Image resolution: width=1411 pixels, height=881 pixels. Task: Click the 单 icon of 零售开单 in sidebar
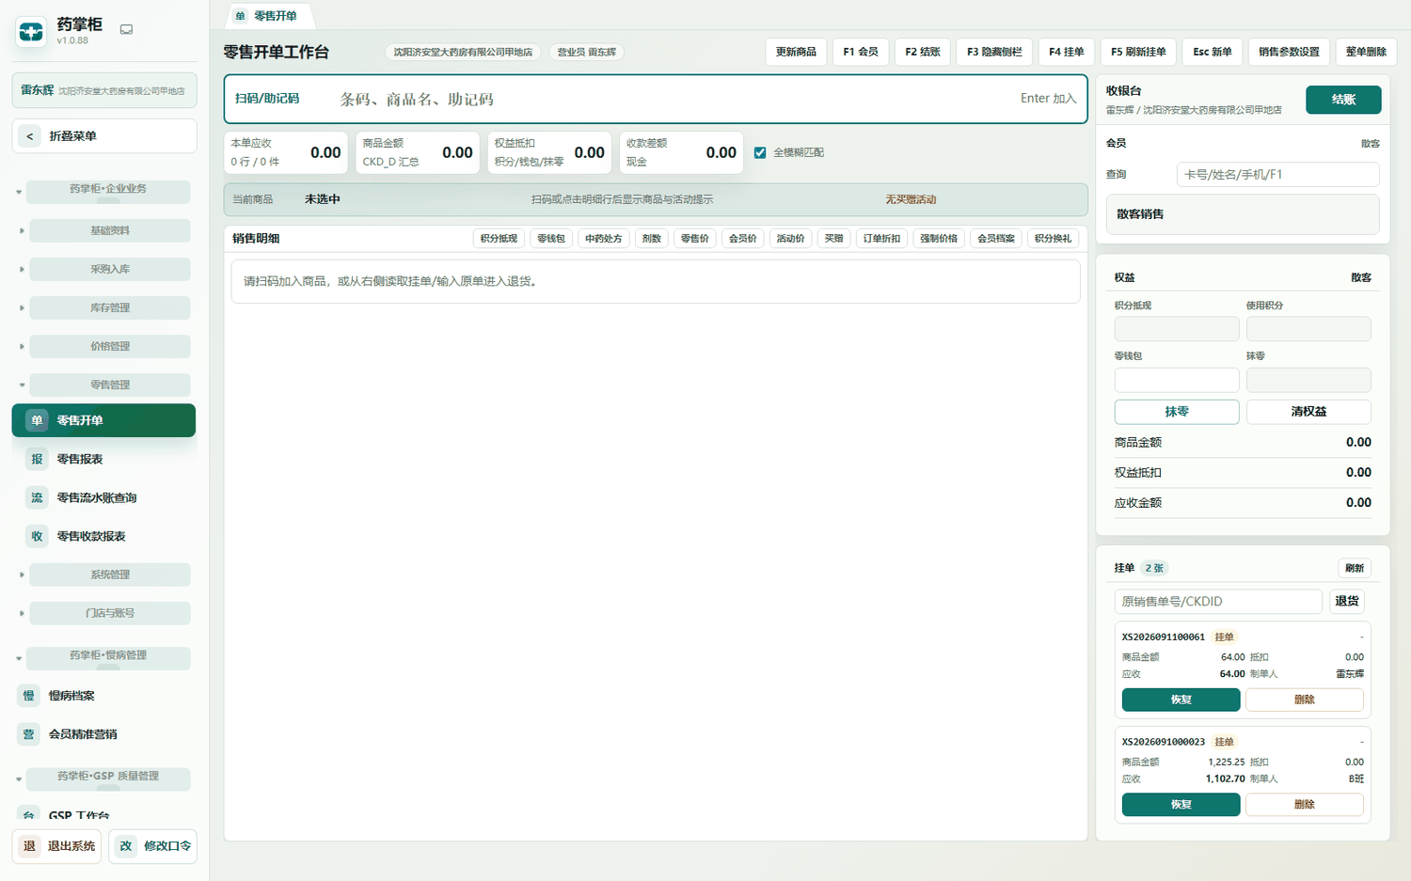tap(37, 420)
